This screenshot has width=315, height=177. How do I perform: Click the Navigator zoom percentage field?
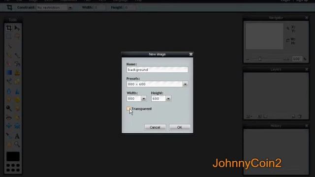point(297,59)
